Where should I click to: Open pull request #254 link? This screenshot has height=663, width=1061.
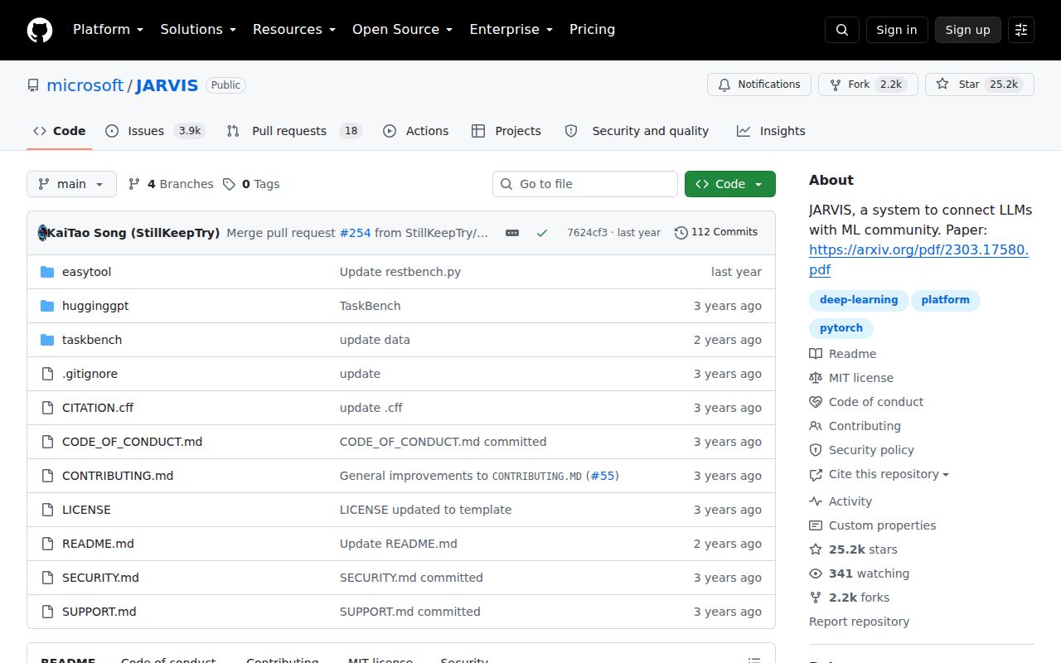(355, 233)
